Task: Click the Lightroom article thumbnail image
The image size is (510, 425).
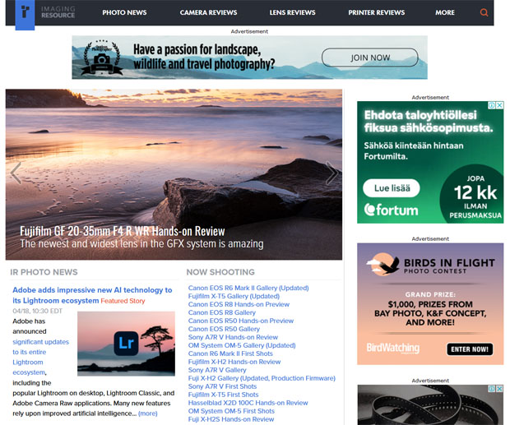Action: pyautogui.click(x=126, y=344)
